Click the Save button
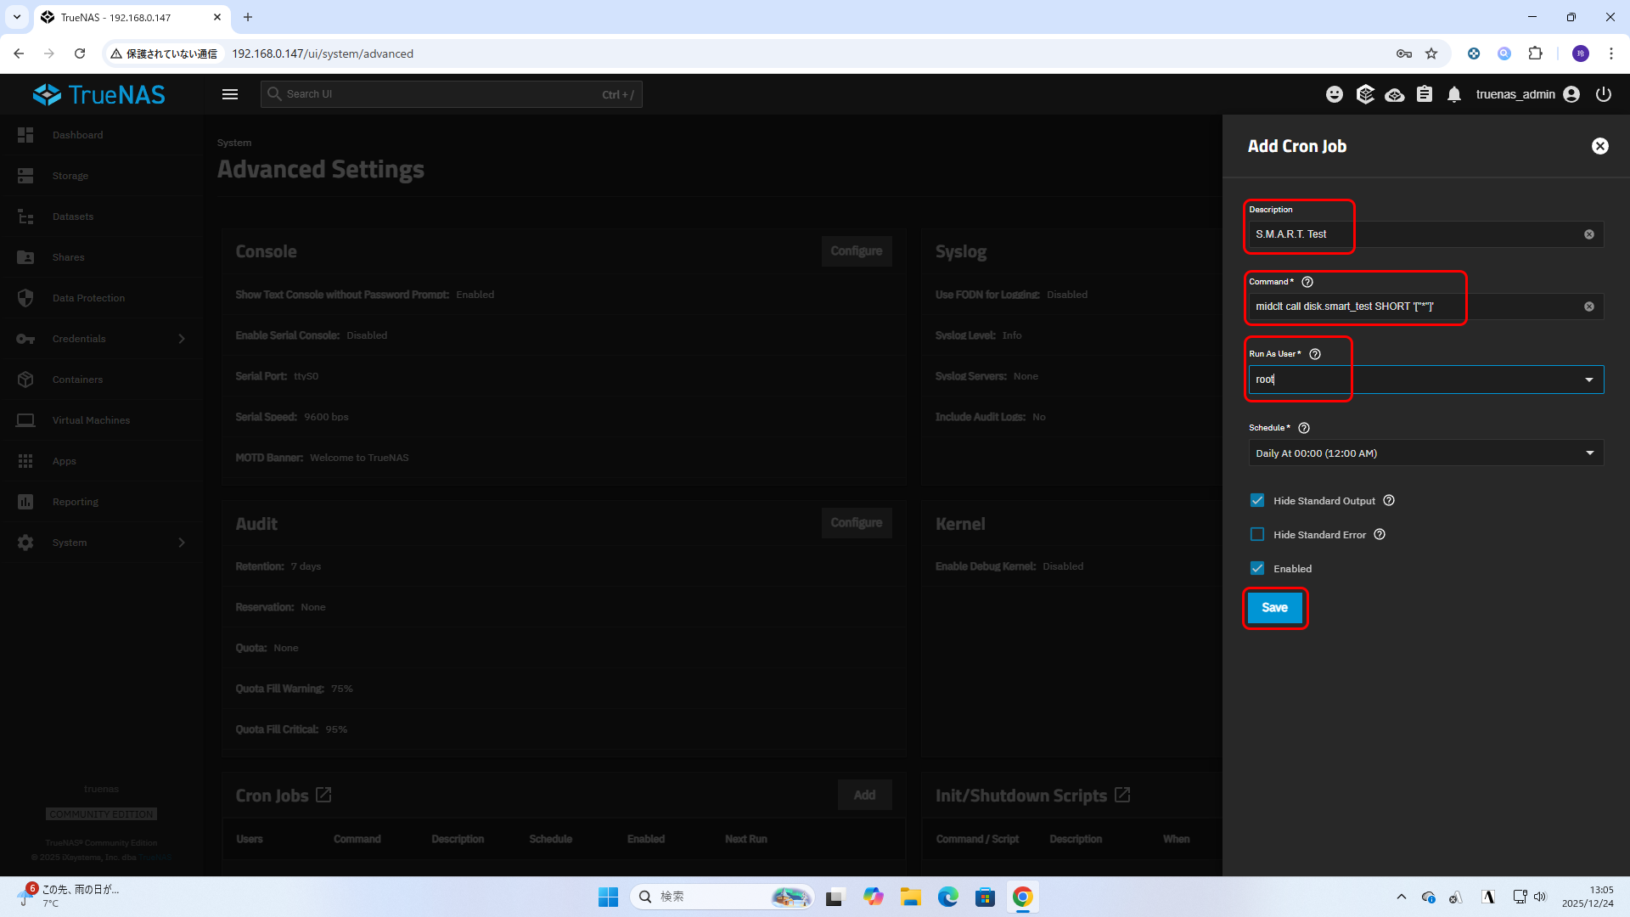The width and height of the screenshot is (1630, 917). point(1274,608)
